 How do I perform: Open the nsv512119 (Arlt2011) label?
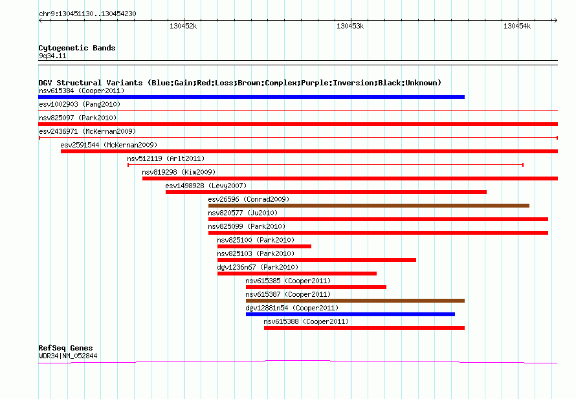[166, 158]
